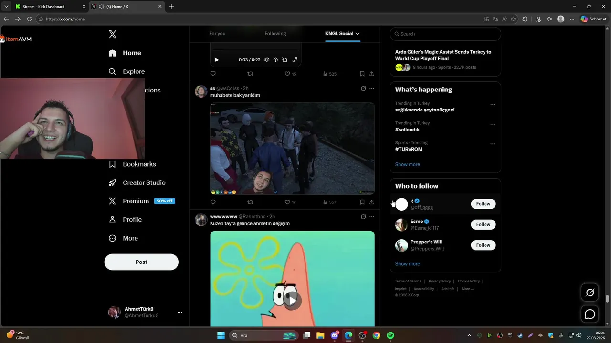The width and height of the screenshot is (611, 343).
Task: Bookmark the top video post
Action: point(362,74)
